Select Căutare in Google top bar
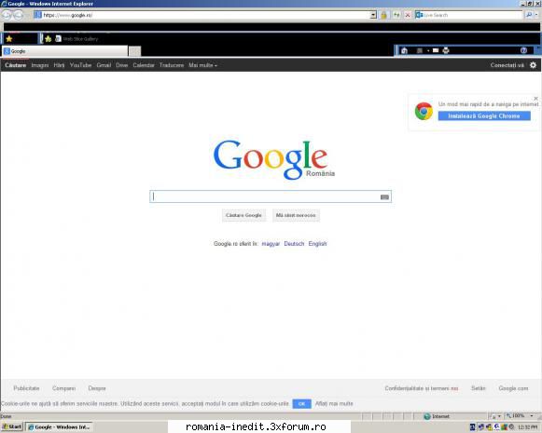542x433 pixels. click(16, 65)
